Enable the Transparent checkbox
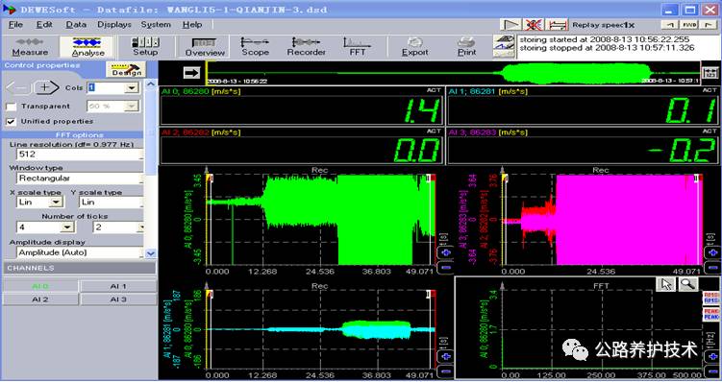The image size is (722, 382). click(x=11, y=107)
